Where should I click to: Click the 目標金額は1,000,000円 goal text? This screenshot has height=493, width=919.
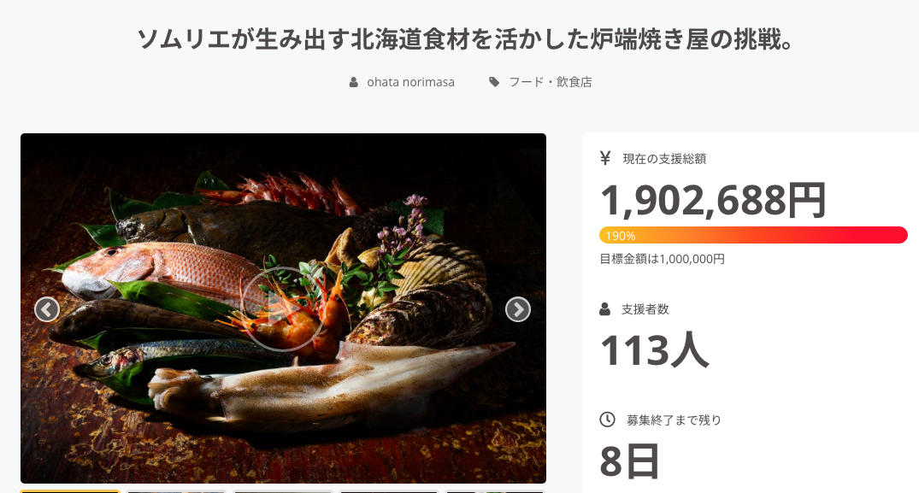tap(663, 259)
